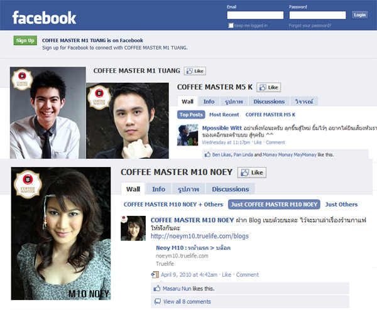Like the COFFEE MASTER M1 TUANG page
Viewport: 377px width, 310px height.
pyautogui.click(x=195, y=71)
